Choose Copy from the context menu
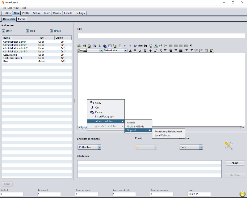This screenshot has height=198, width=247. [106, 103]
